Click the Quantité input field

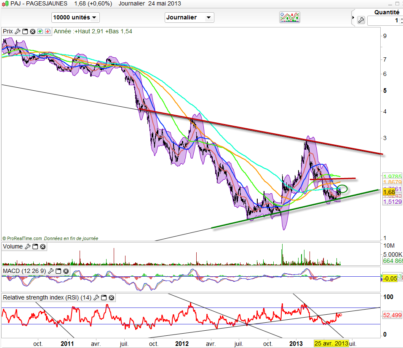point(384,21)
